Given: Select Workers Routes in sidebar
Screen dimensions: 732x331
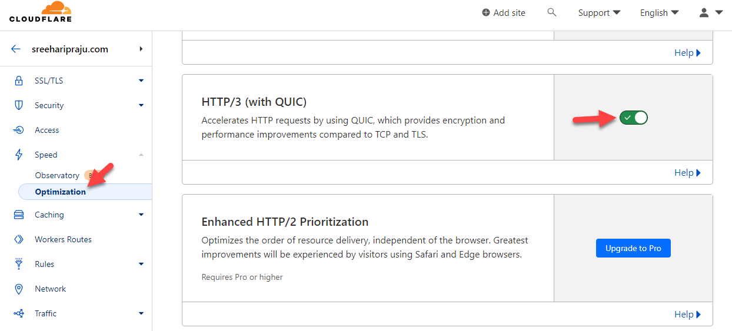Looking at the screenshot, I should [63, 239].
